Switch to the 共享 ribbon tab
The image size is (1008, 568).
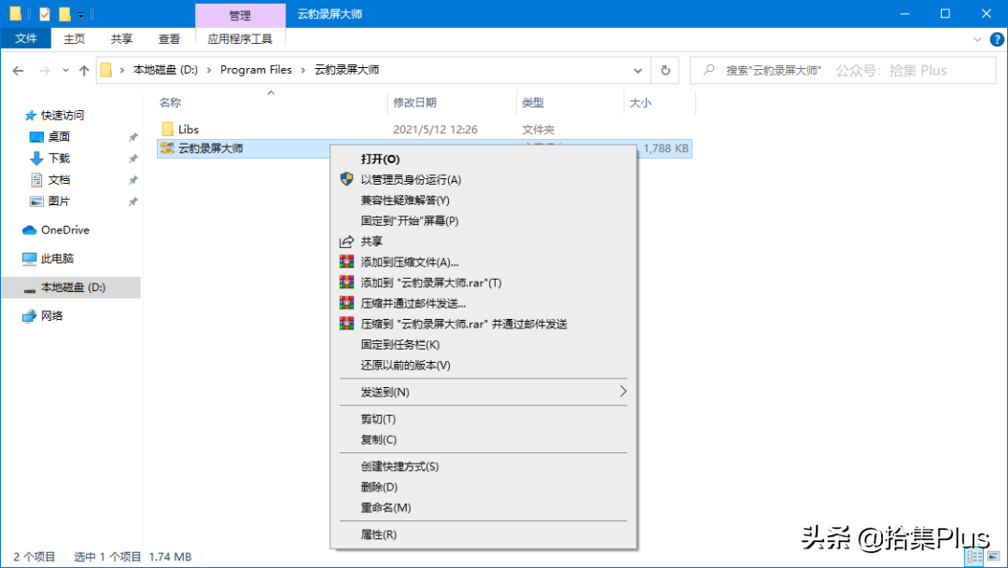click(x=121, y=38)
